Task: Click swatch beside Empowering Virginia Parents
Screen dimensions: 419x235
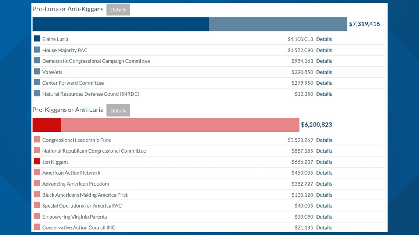Action: pyautogui.click(x=37, y=216)
